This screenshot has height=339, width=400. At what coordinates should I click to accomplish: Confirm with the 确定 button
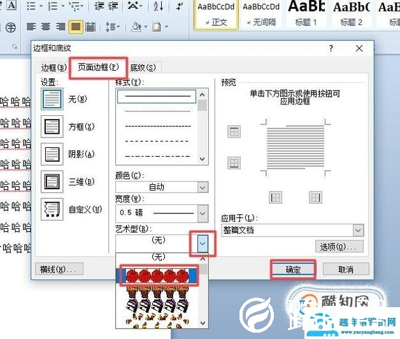(x=293, y=270)
